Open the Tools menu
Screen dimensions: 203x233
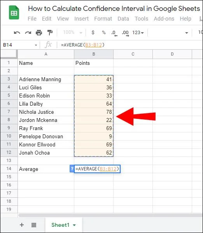tap(142, 19)
